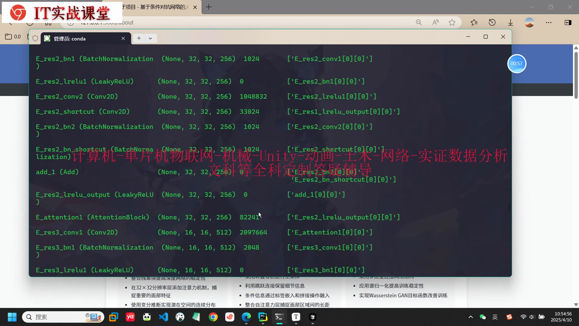Click the 00:57 recording timer circle

[517, 64]
